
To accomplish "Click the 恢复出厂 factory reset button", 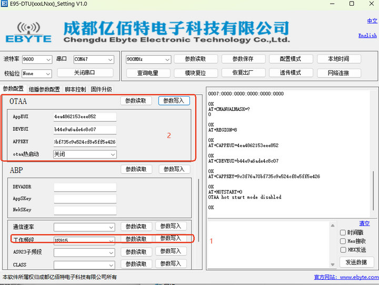I will (x=244, y=73).
